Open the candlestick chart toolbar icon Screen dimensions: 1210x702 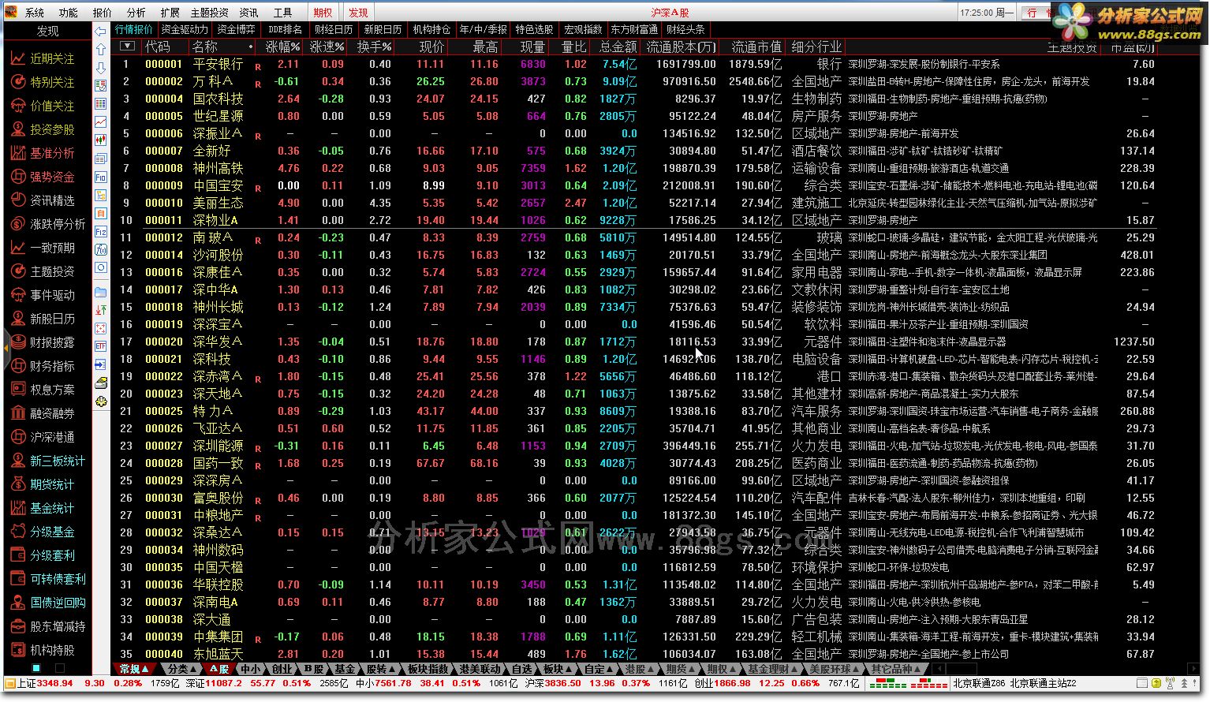coord(100,140)
